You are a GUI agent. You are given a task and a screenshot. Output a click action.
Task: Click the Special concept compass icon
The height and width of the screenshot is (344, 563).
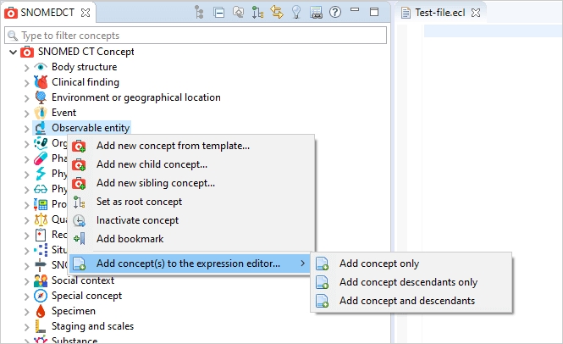pyautogui.click(x=41, y=296)
